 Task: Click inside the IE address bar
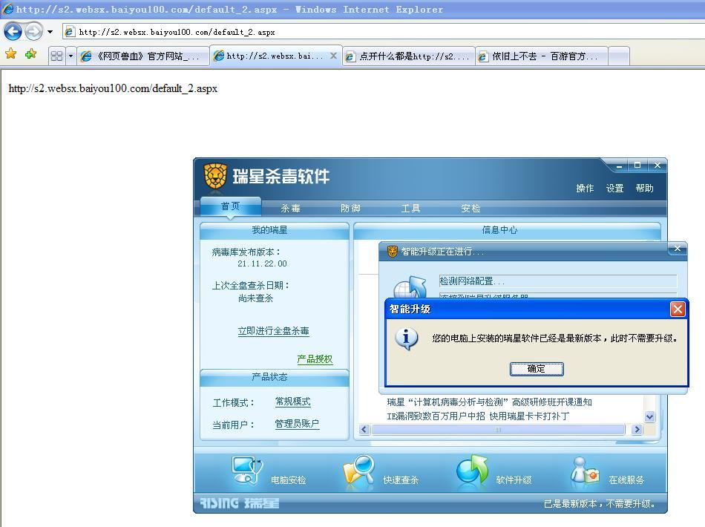382,32
